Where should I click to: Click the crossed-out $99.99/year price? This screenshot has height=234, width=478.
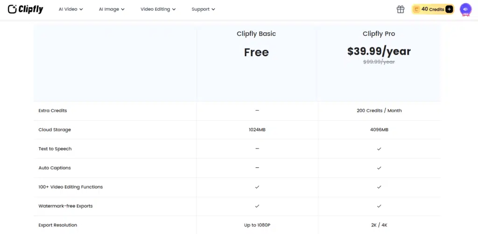pos(379,62)
